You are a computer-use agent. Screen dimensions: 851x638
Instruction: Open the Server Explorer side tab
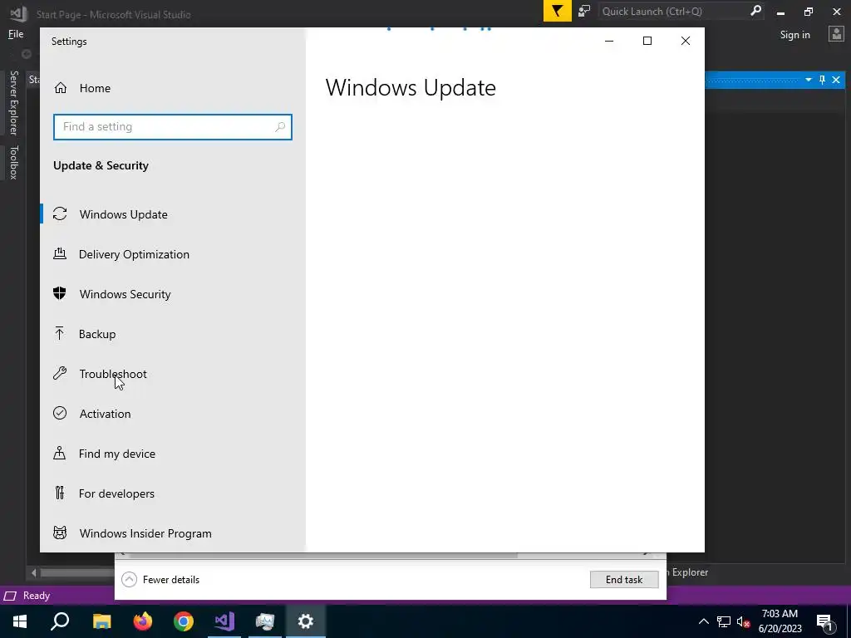point(14,102)
